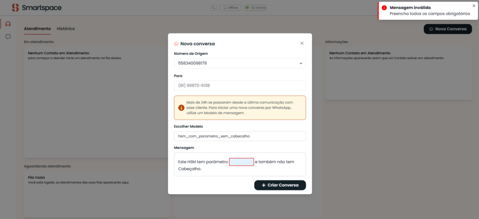Close the Nova conversa dialog

pos(302,44)
